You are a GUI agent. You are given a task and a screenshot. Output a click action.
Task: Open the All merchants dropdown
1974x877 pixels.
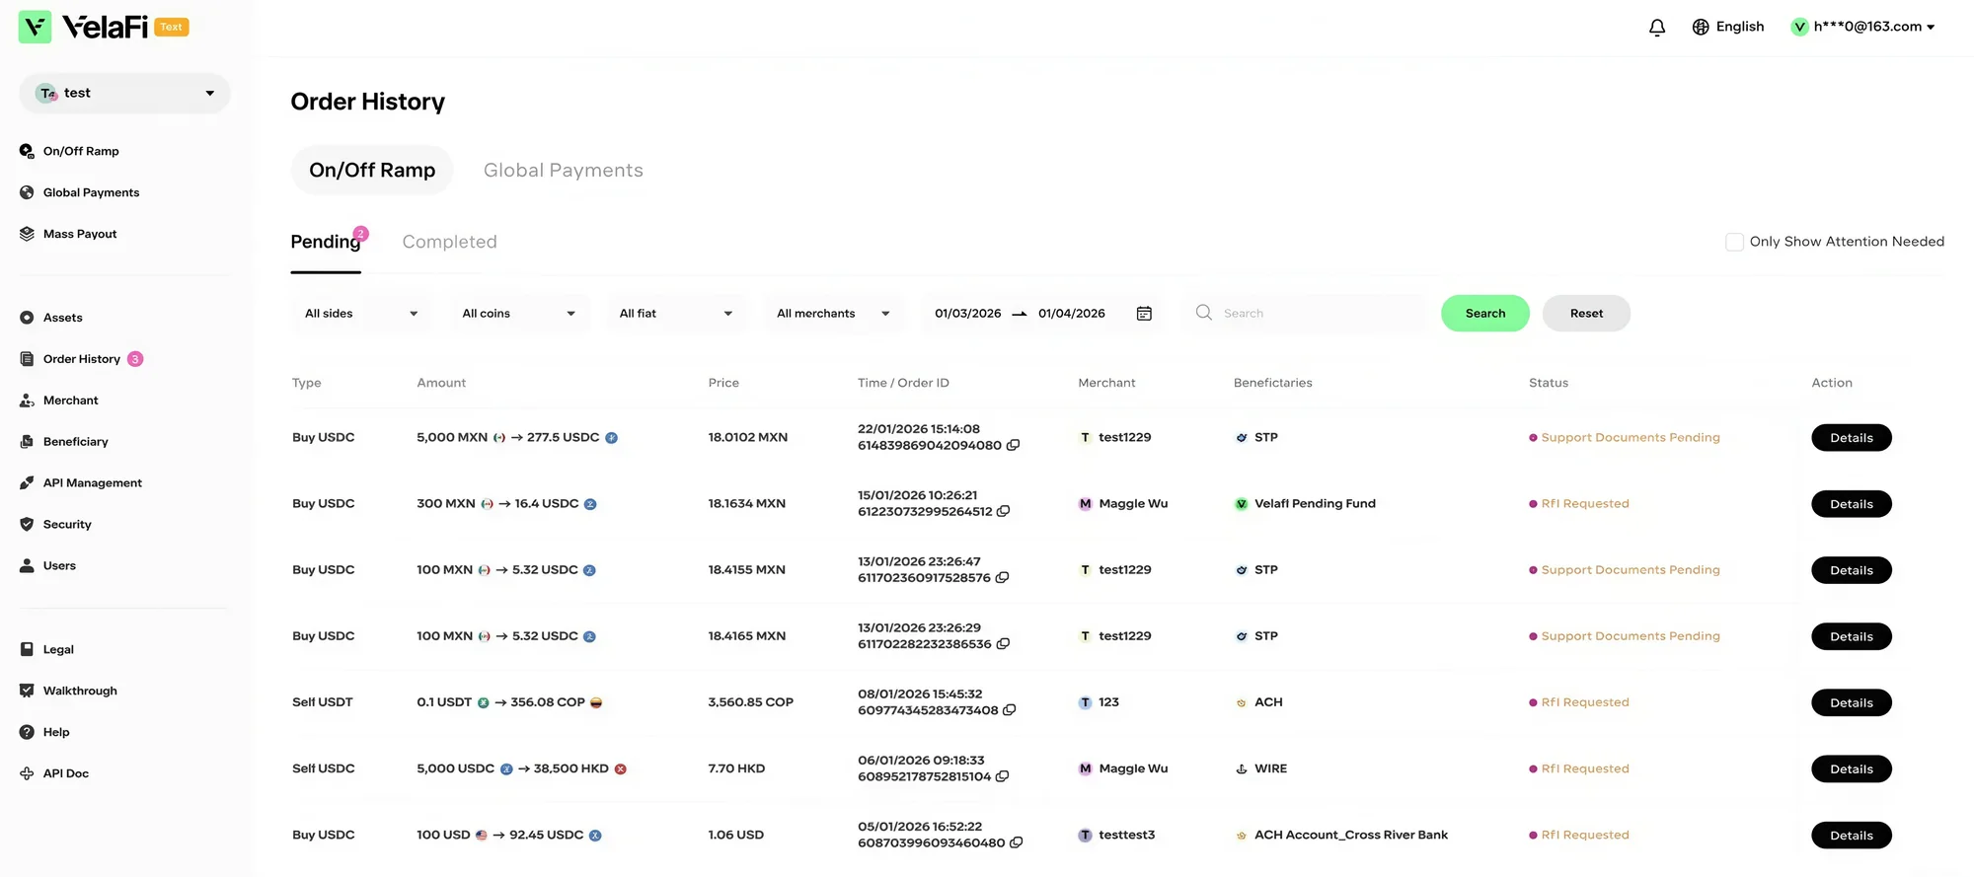834,314
